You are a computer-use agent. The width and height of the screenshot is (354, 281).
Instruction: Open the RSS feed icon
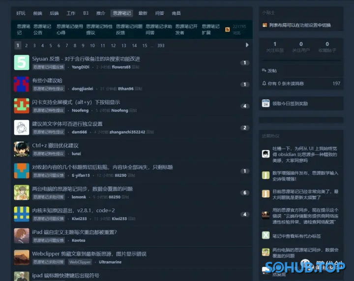[227, 30]
